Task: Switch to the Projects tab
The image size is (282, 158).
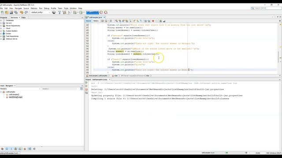Action: pos(4,18)
